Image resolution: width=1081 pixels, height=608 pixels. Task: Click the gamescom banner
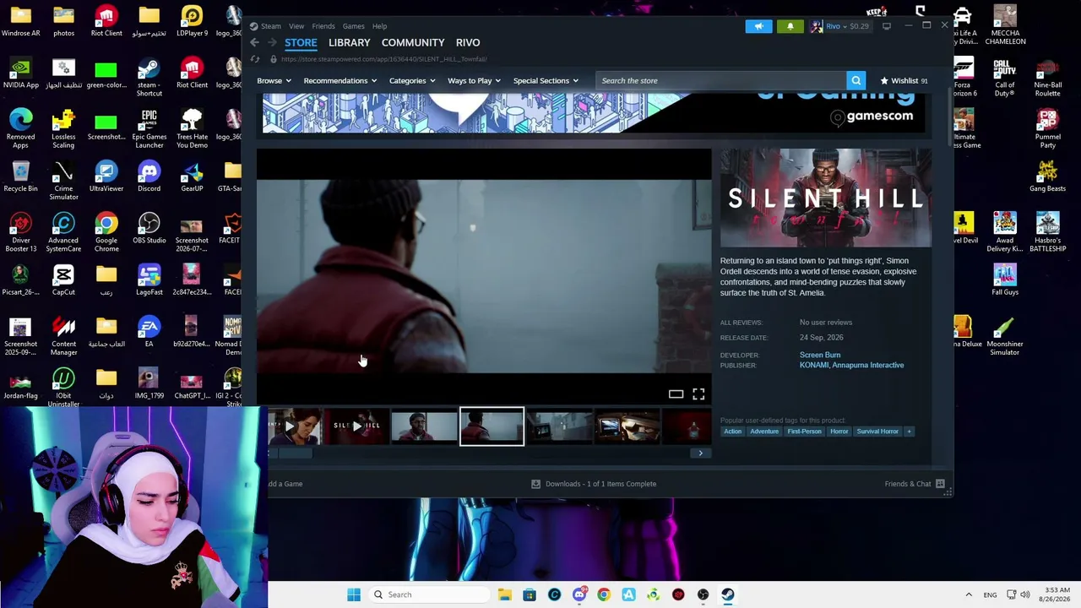click(594, 113)
